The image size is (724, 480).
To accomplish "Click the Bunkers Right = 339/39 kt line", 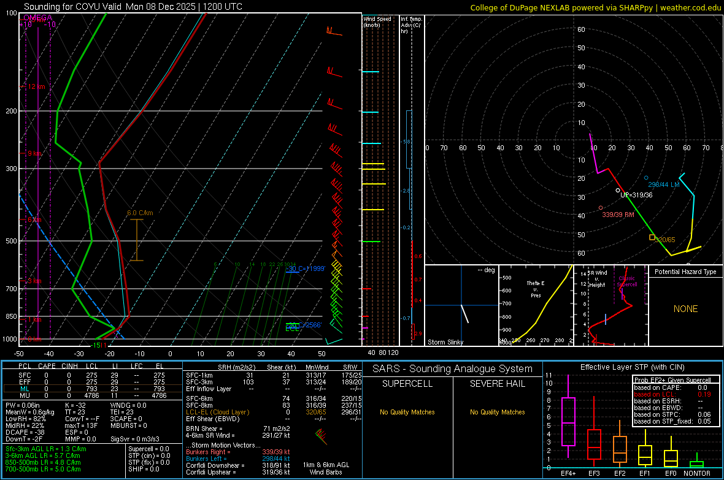I will point(238,452).
